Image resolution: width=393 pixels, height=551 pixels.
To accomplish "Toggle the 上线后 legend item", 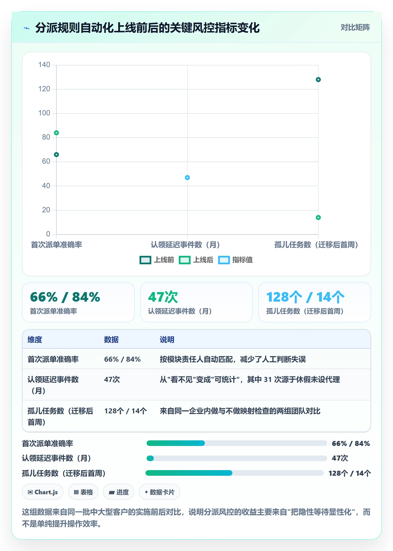I will [196, 260].
